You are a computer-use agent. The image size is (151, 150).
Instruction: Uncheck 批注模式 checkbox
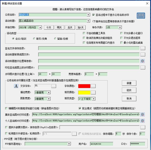[80, 108]
